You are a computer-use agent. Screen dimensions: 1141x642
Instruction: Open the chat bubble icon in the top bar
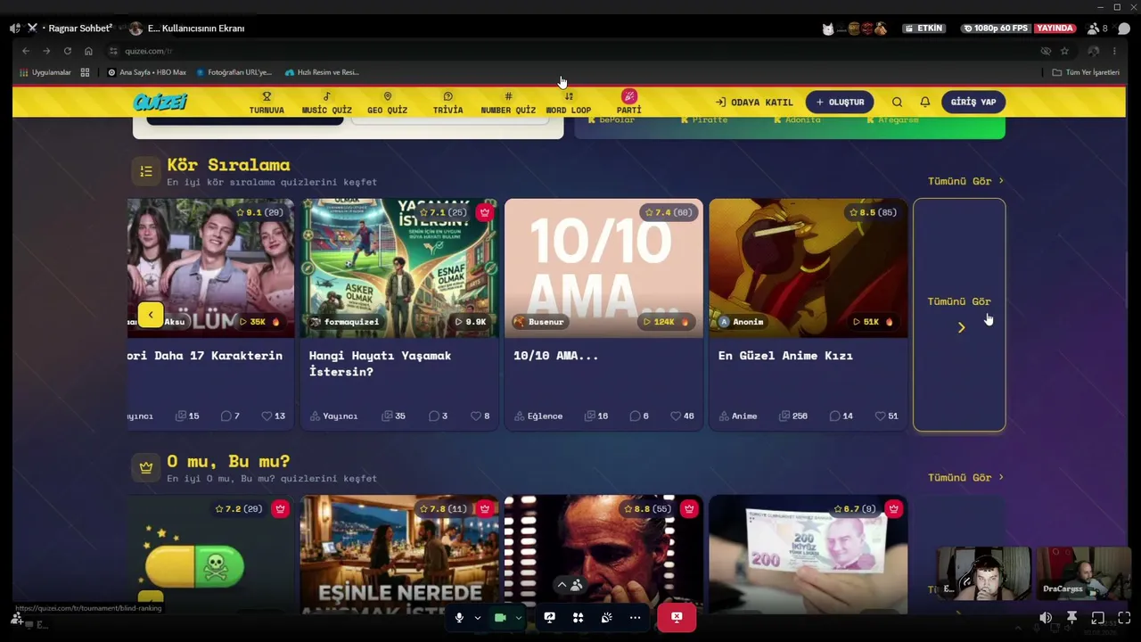(1124, 29)
